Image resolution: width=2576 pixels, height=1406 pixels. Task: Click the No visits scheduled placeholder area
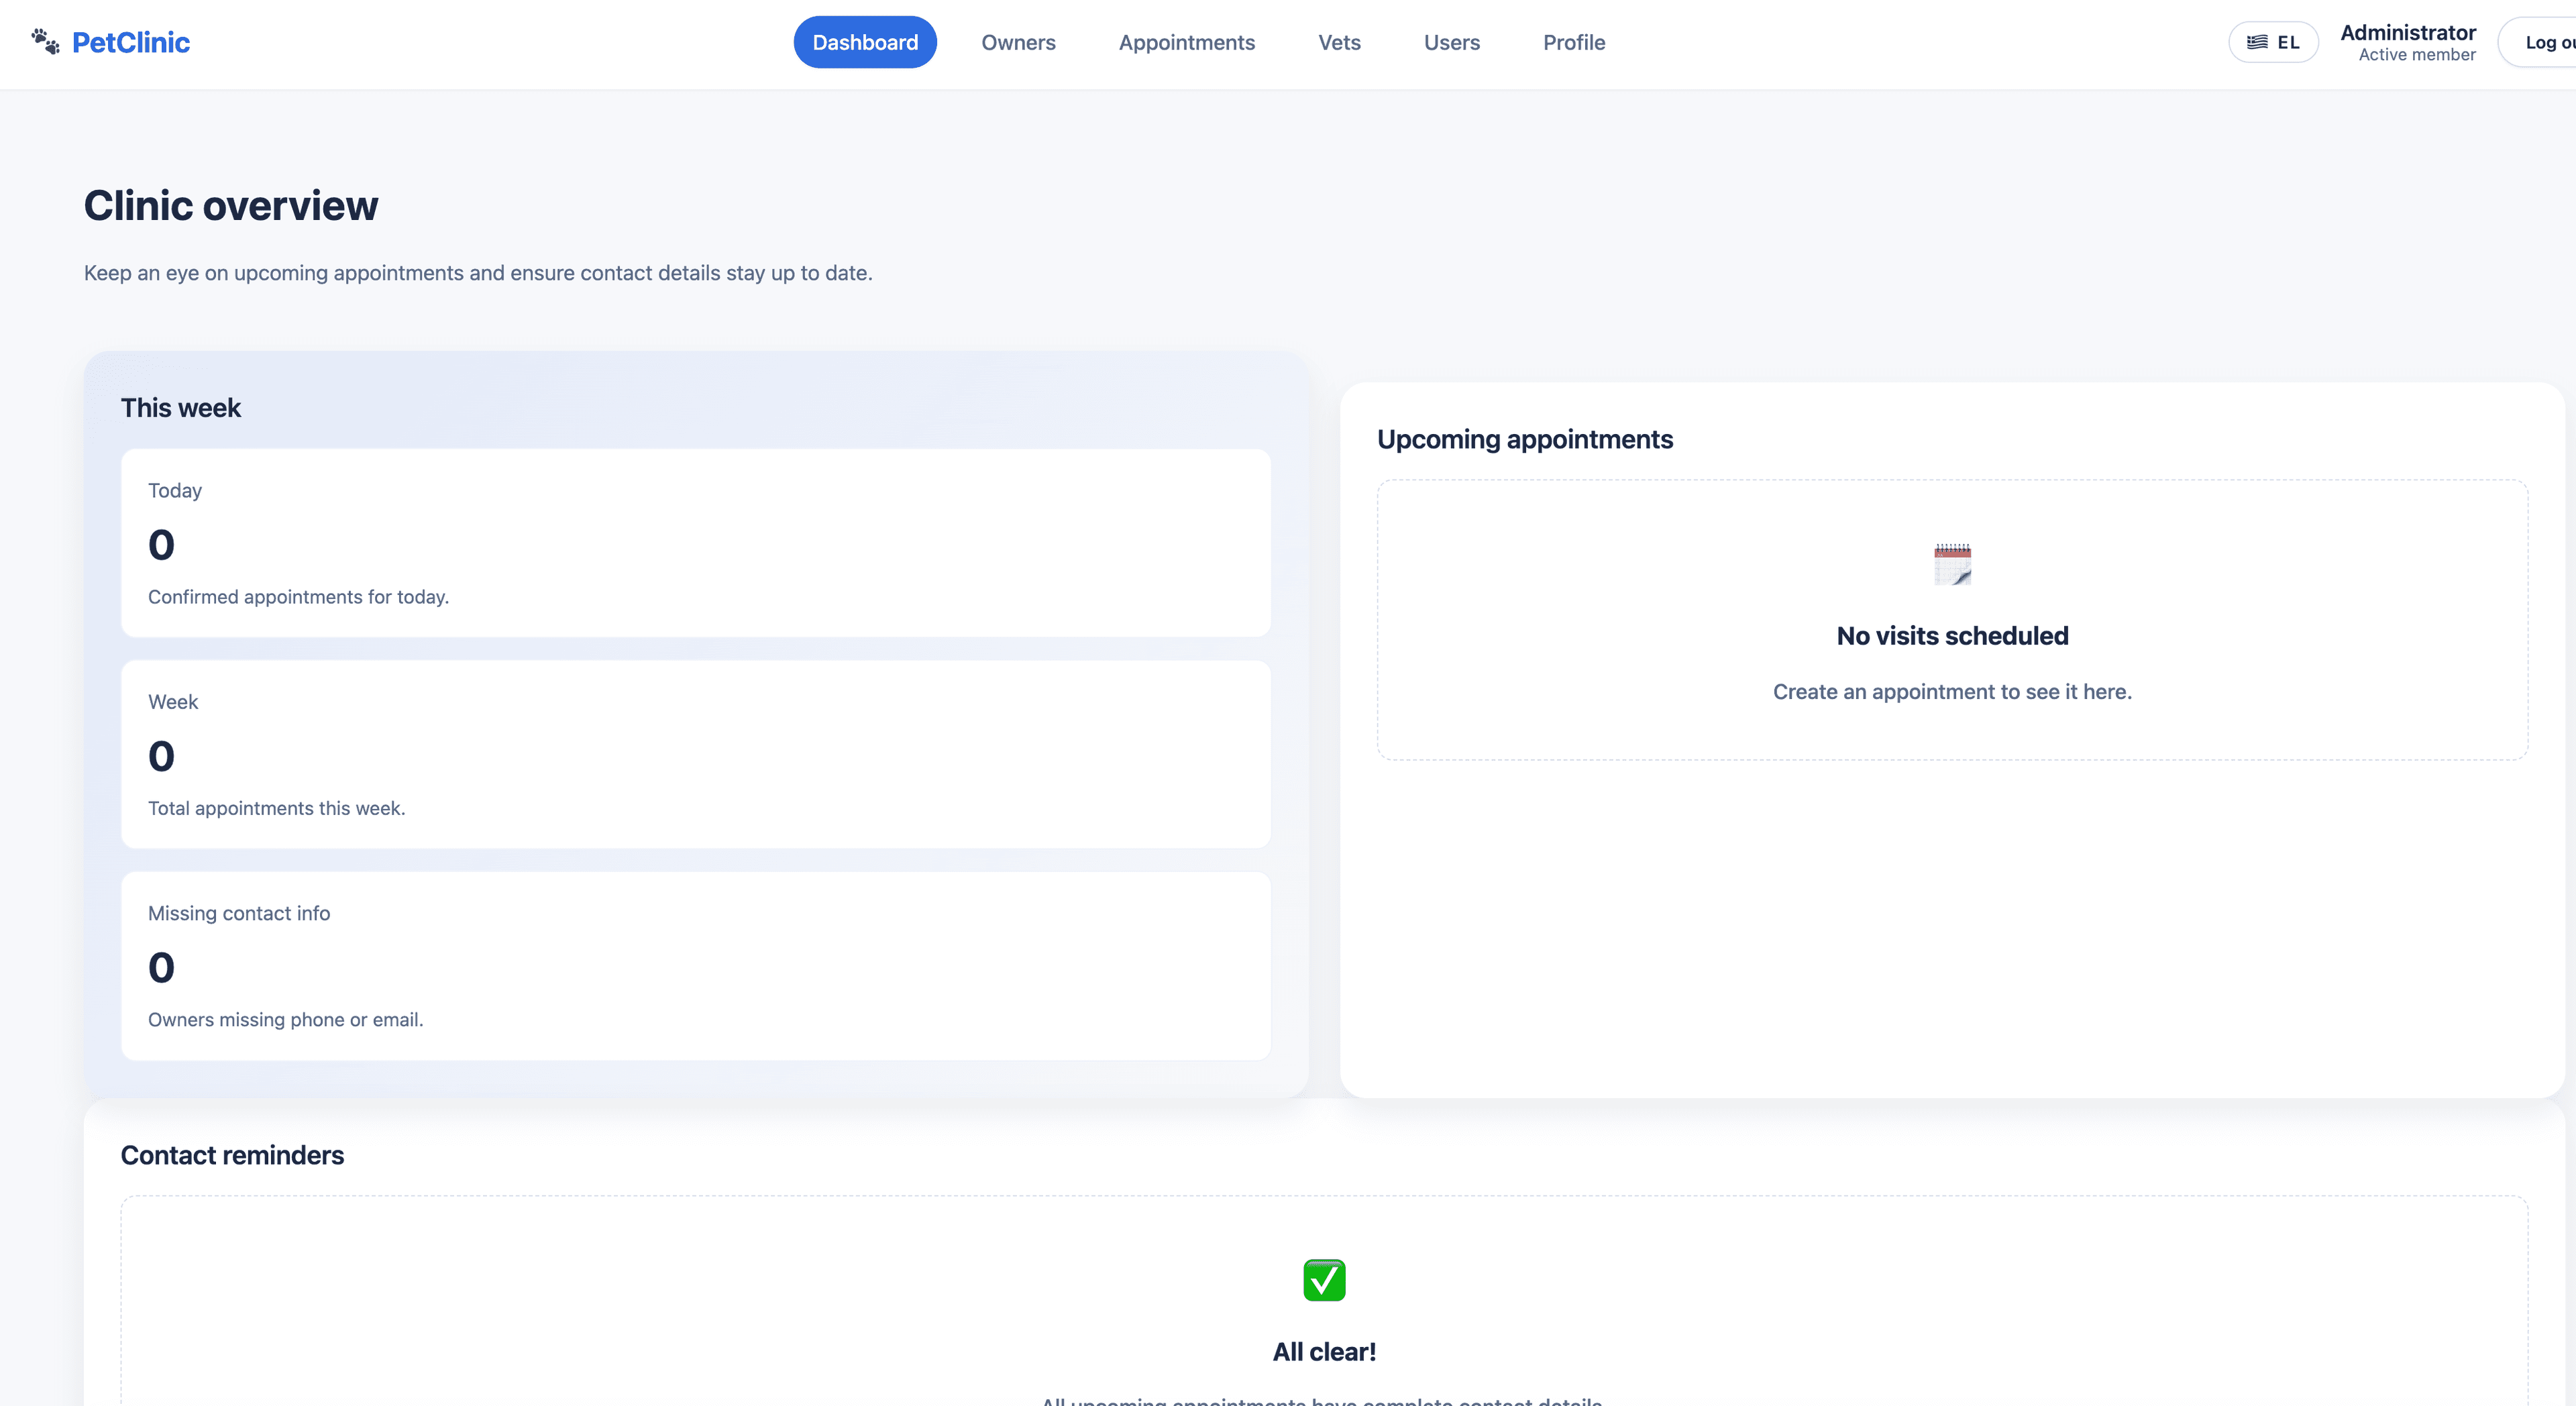pos(1951,620)
